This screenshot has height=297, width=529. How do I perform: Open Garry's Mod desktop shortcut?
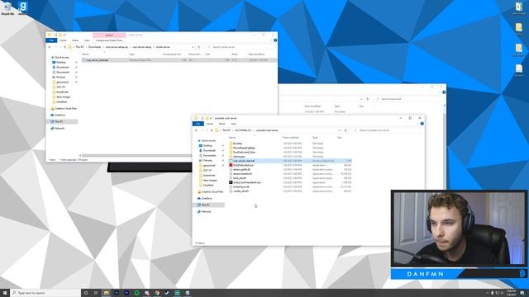pyautogui.click(x=22, y=8)
